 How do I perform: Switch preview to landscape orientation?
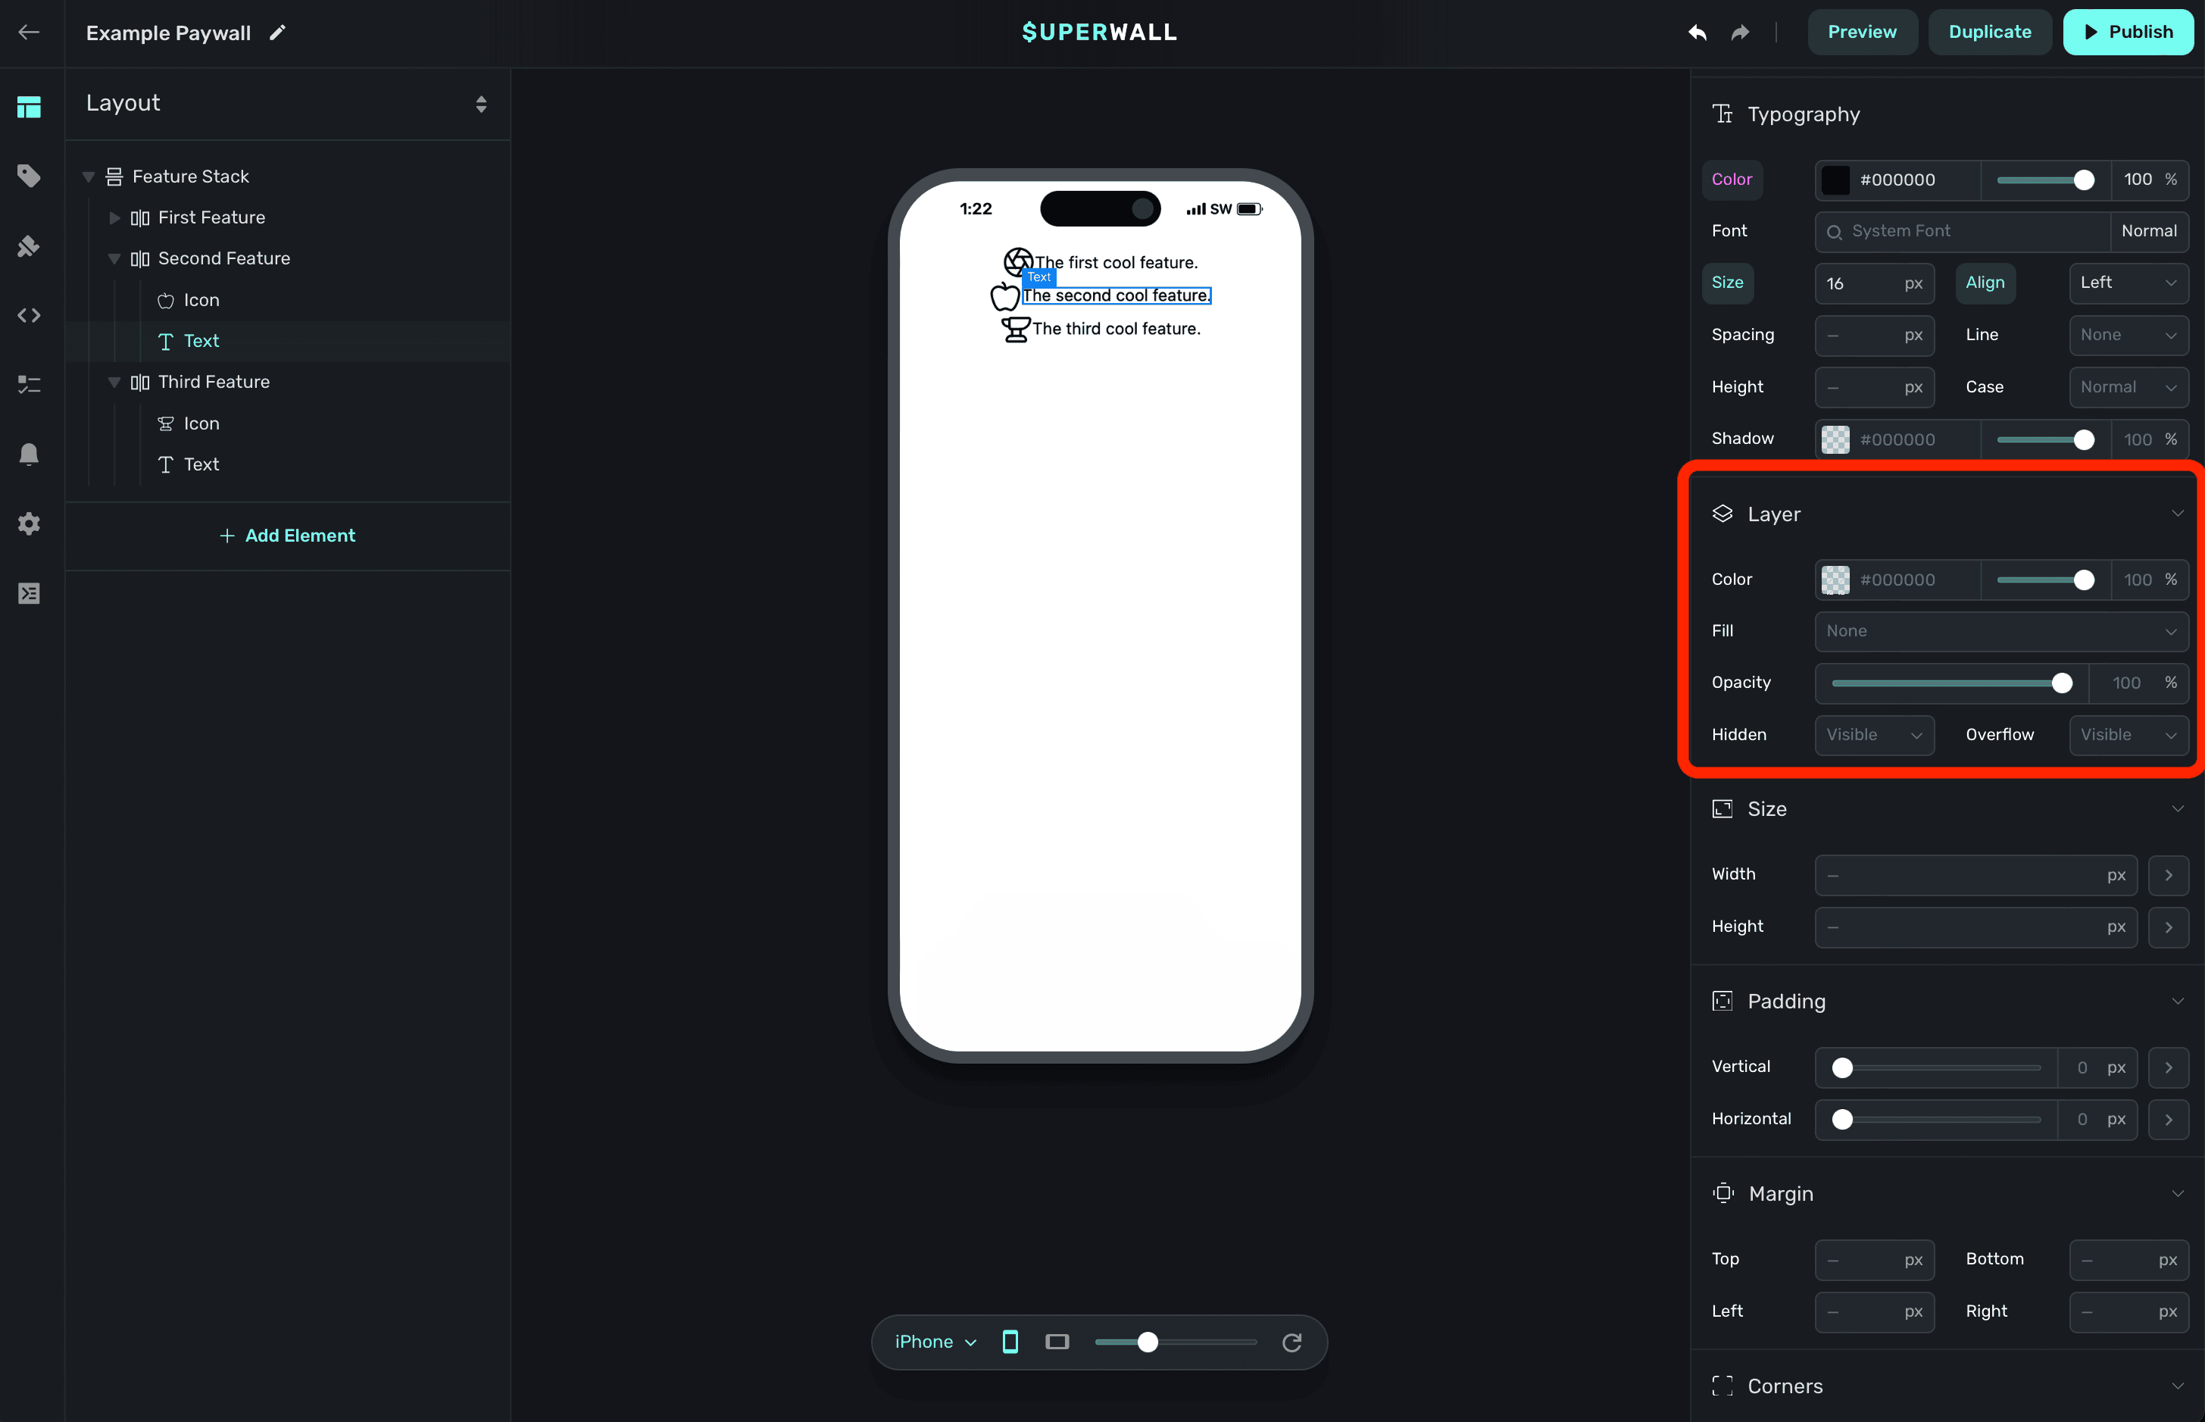tap(1057, 1342)
